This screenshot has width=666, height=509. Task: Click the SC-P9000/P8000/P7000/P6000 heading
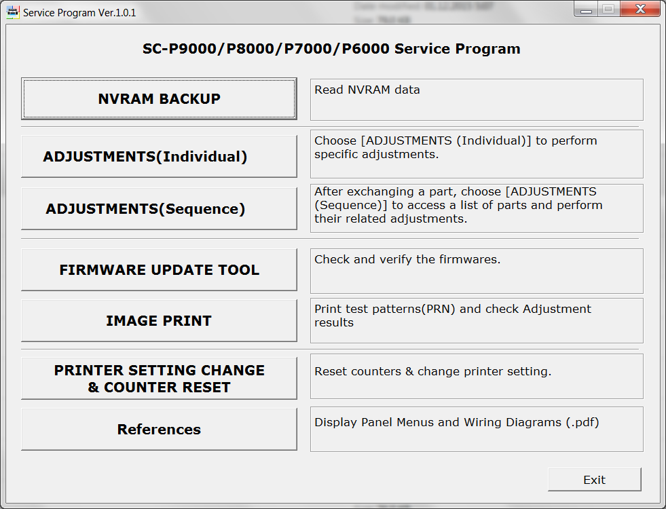tap(331, 49)
